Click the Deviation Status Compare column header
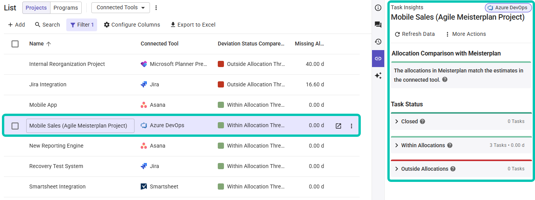The height and width of the screenshot is (200, 535). [251, 44]
